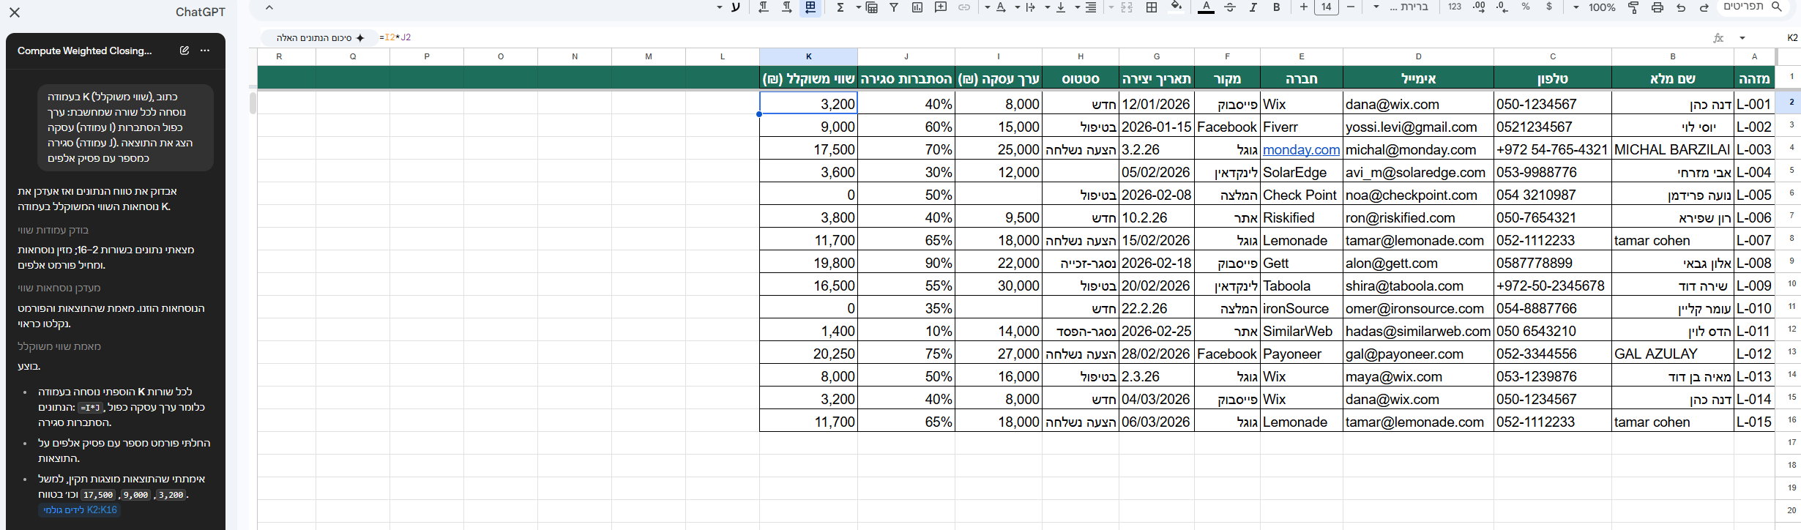Toggle italic formatting
This screenshot has height=530, width=1801.
pyautogui.click(x=1253, y=7)
